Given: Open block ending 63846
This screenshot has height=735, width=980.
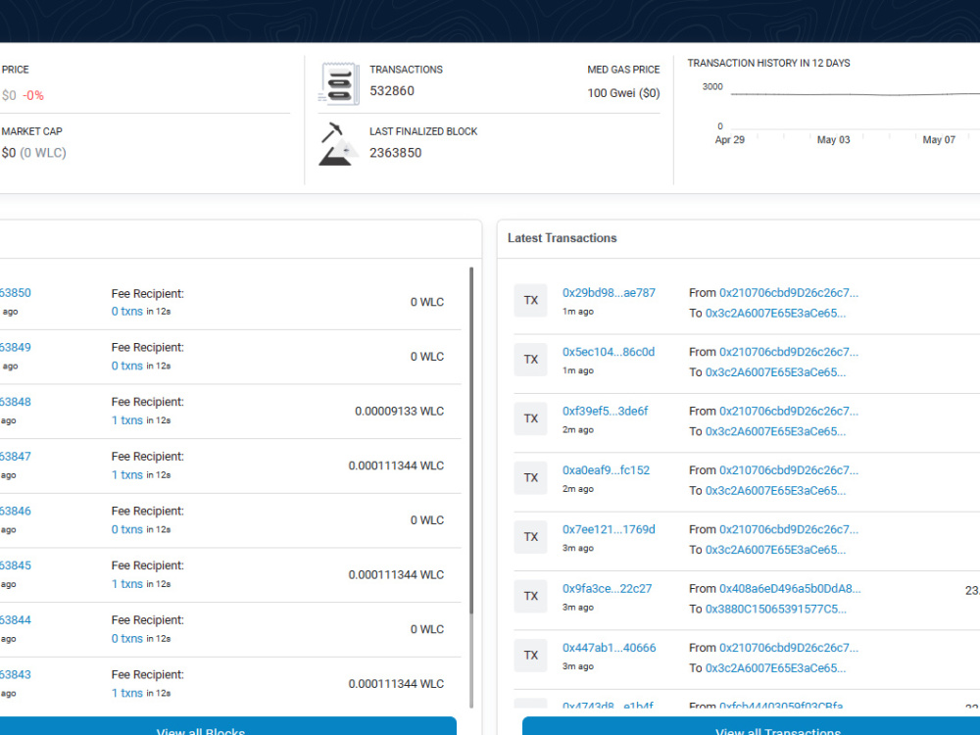Looking at the screenshot, I should [x=15, y=511].
